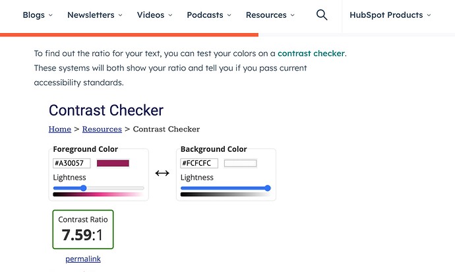
Task: Open the site search magnifier icon
Action: (x=322, y=15)
